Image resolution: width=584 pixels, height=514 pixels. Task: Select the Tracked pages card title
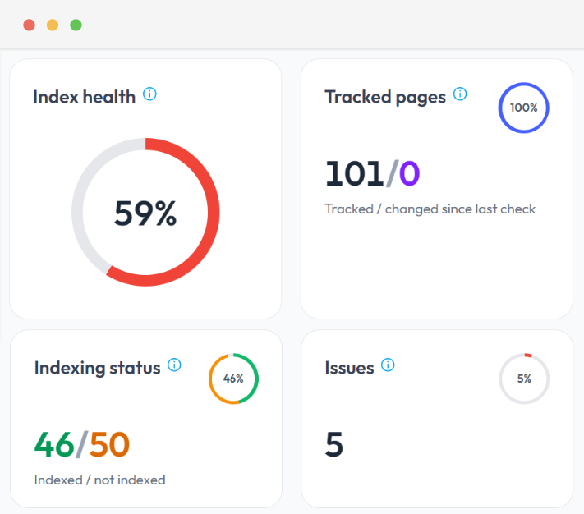coord(385,98)
